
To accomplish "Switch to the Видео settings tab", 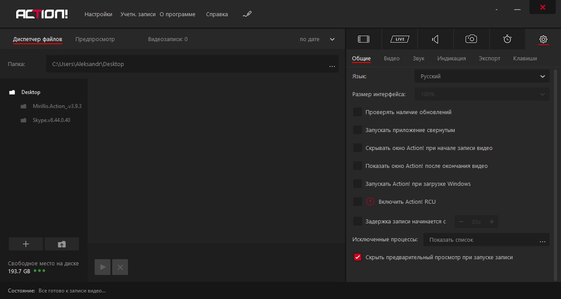I will (391, 59).
